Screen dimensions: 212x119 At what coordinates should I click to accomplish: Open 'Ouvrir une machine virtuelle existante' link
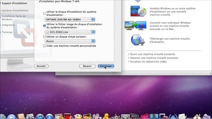coord(153,54)
